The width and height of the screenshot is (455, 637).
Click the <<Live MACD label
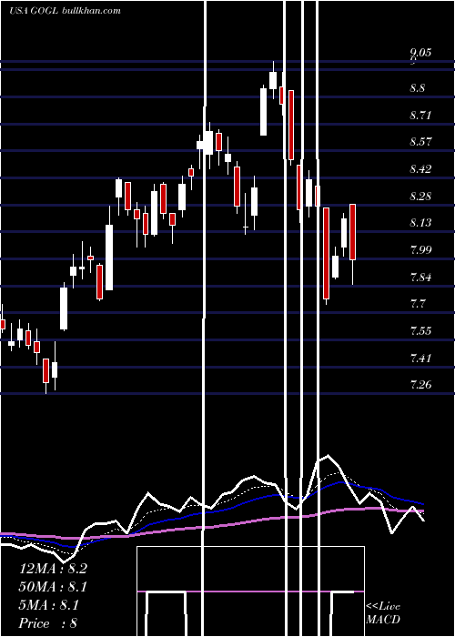(383, 612)
